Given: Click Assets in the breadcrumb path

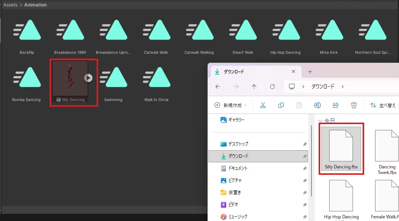Looking at the screenshot, I should pos(11,5).
